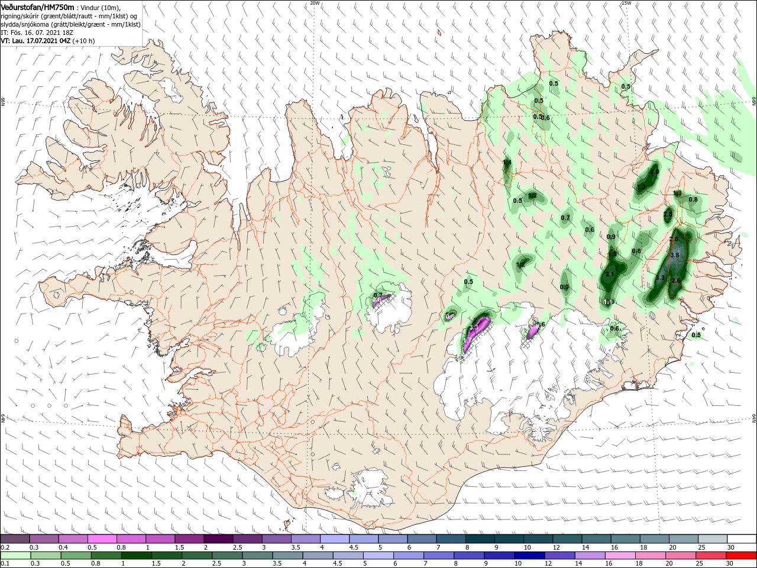Click the 'Veðurstofan/HM750m' title text
Screen dimensions: 757x568
click(x=38, y=7)
